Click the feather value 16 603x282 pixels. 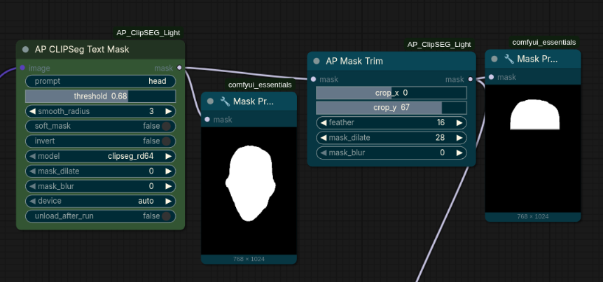[441, 122]
